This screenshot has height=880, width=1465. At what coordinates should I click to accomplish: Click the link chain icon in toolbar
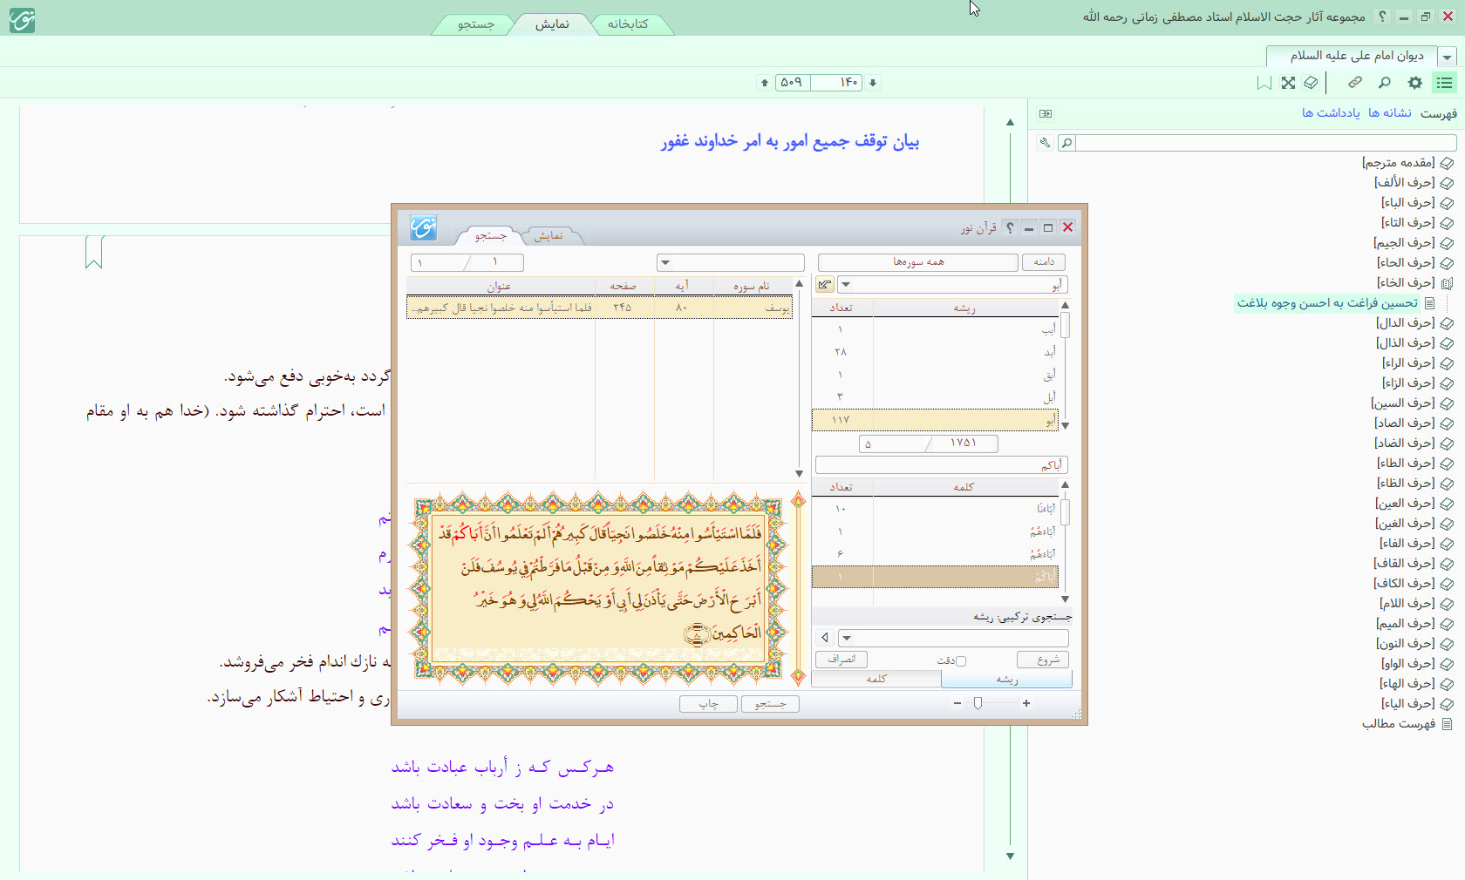tap(1355, 83)
